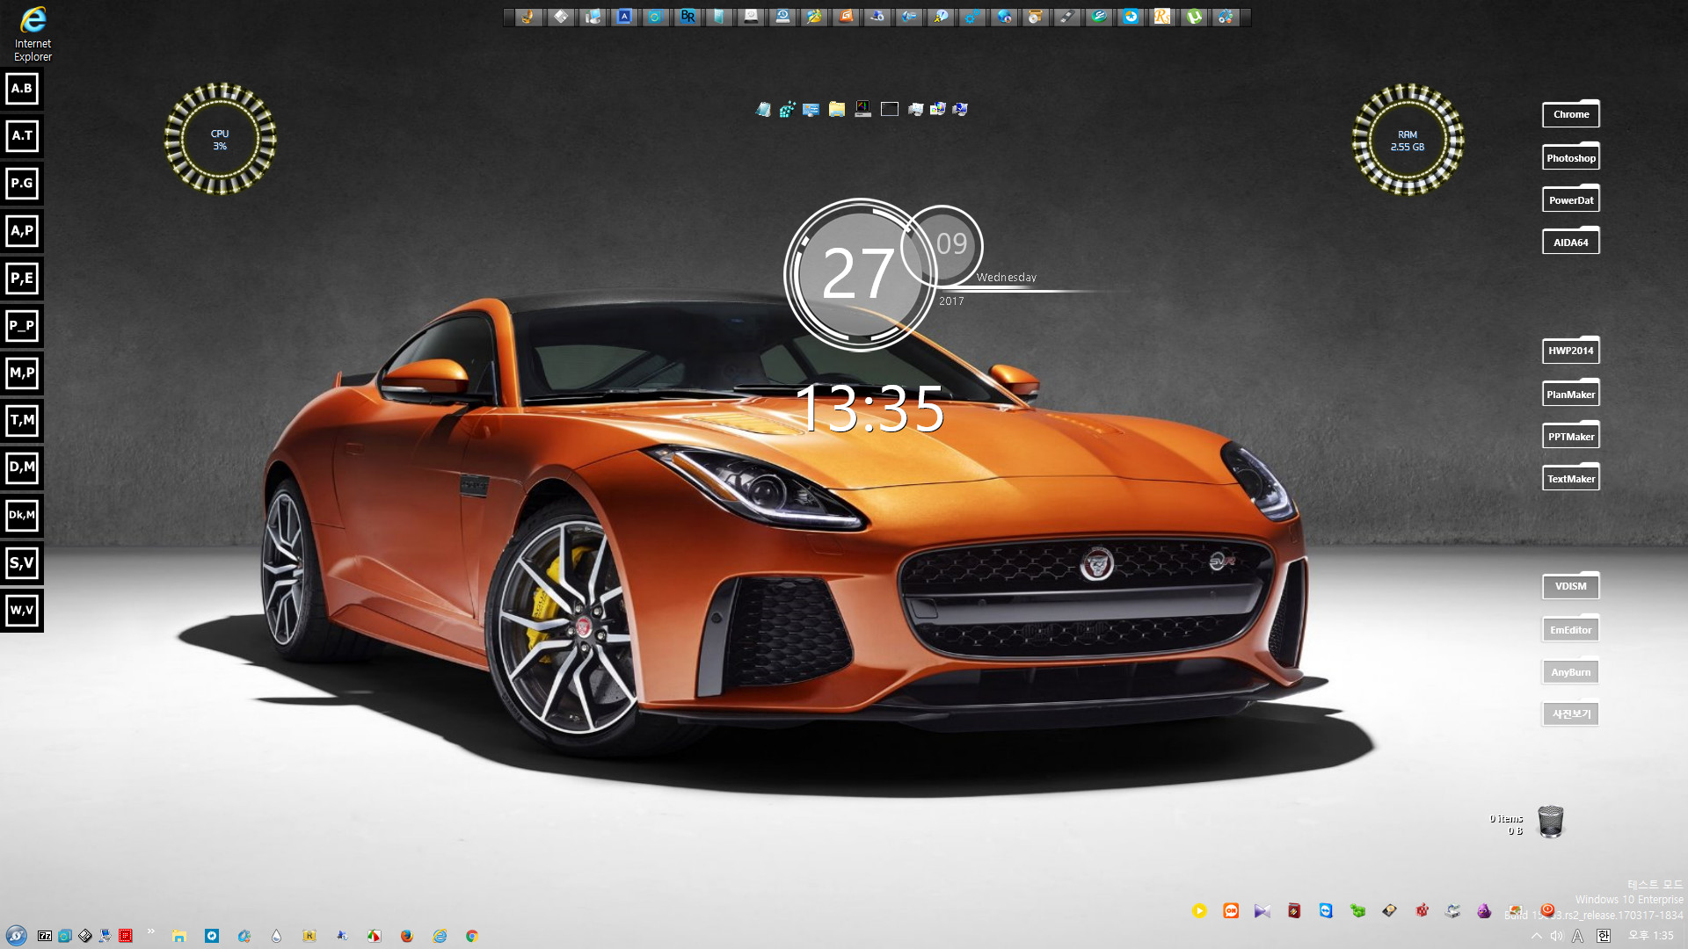Click the USB drive icon in top dock
1688x949 pixels.
point(1067,17)
